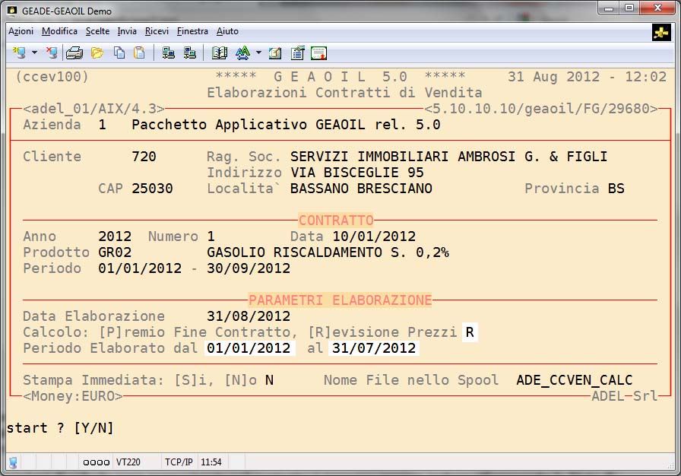Expand the new connection dropdown arrow
This screenshot has height=476, width=681.
coord(34,52)
